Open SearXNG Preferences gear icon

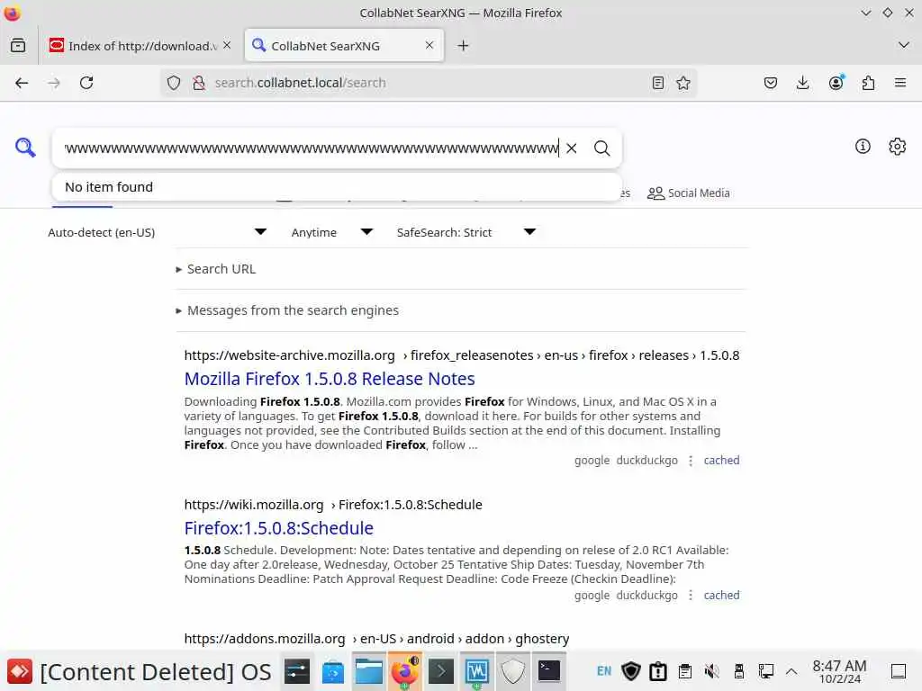tap(898, 147)
